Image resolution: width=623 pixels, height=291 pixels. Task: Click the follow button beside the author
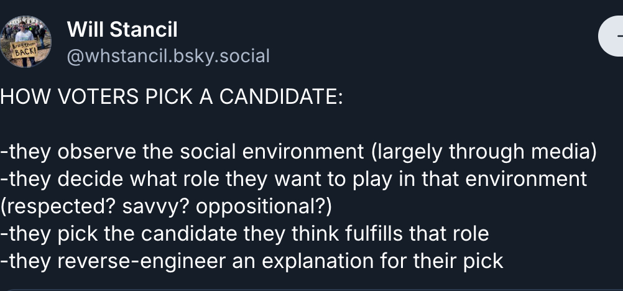click(612, 37)
